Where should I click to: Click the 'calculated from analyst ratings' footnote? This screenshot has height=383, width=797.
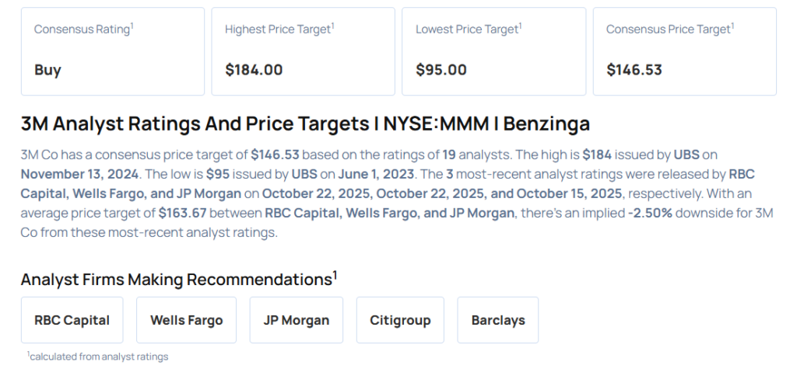[97, 357]
